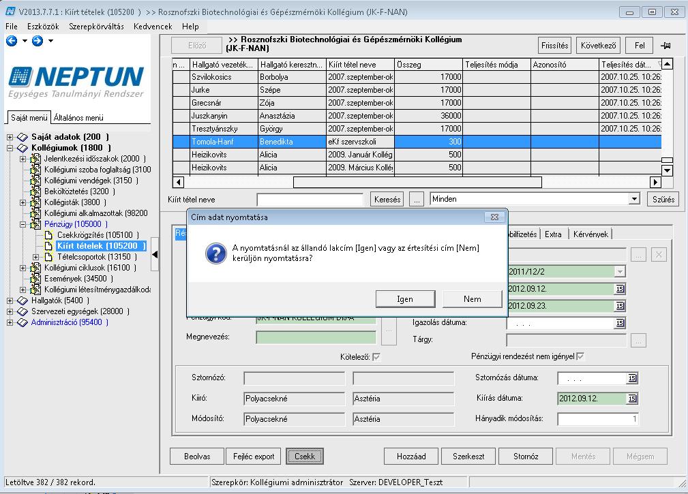Switch to the Általános menü tab
Screen dimensions: 688x494
(x=78, y=117)
